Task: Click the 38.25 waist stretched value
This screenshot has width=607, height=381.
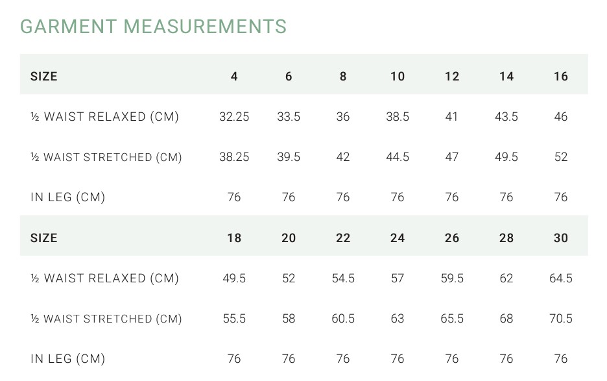Action: click(234, 157)
